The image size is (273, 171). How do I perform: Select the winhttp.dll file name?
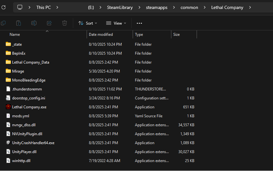[21, 161]
